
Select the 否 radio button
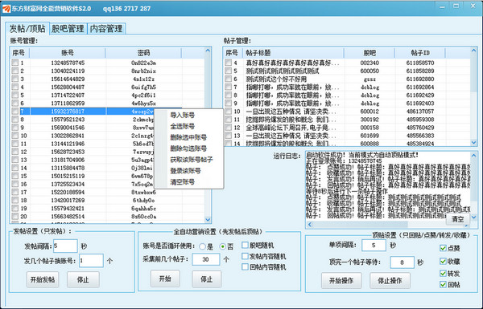click(223, 246)
